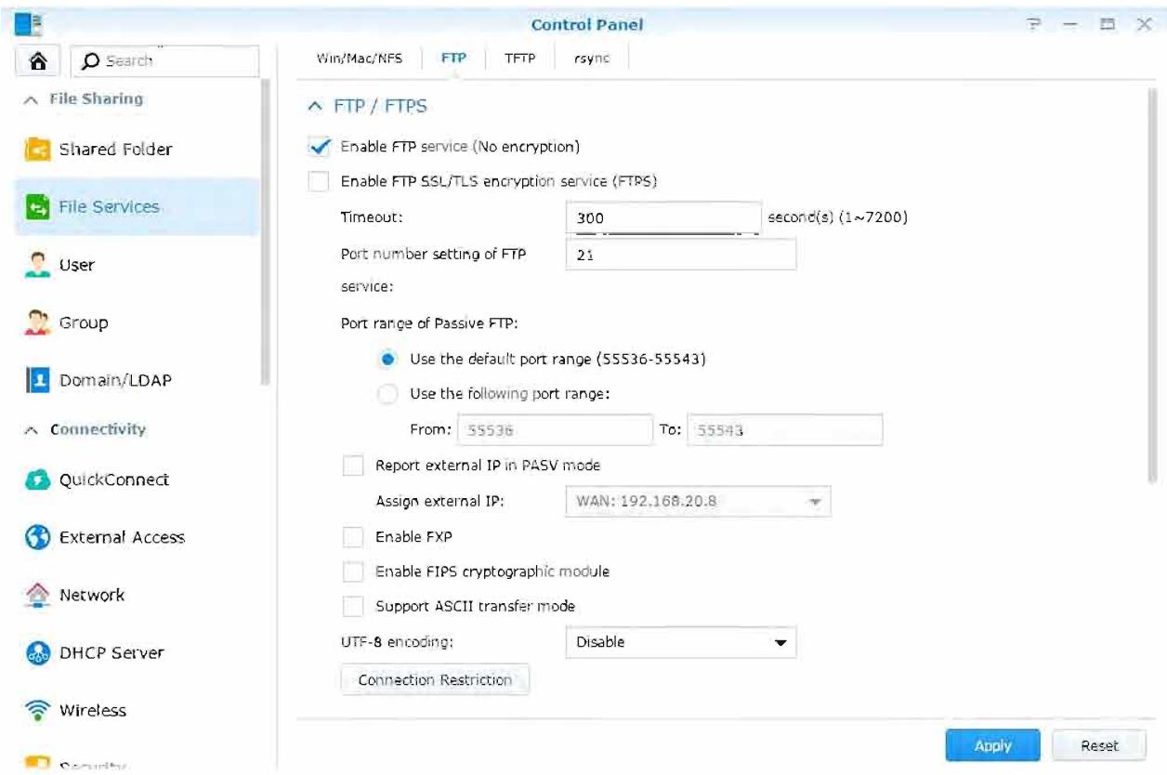The width and height of the screenshot is (1167, 775).
Task: Switch to the rsync tab
Action: point(592,58)
